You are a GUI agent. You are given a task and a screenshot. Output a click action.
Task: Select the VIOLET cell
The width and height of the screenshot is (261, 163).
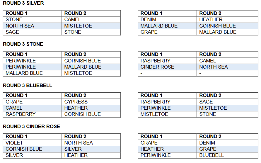pos(14,143)
